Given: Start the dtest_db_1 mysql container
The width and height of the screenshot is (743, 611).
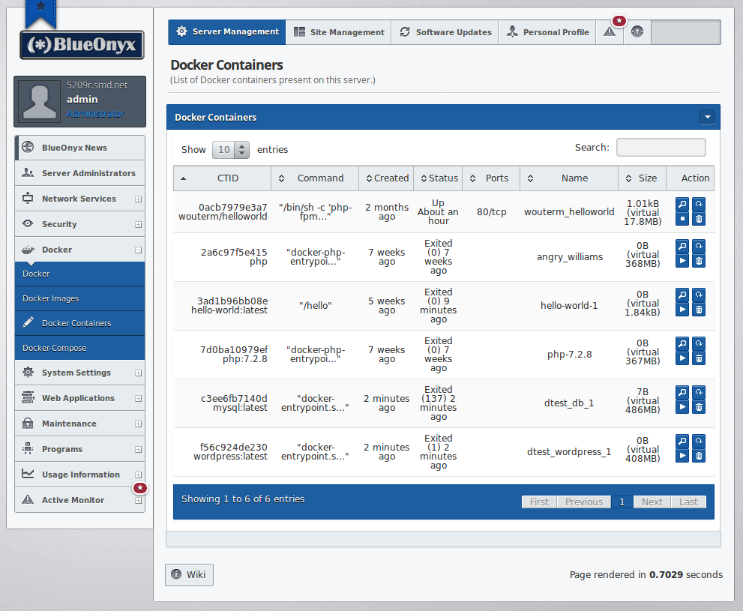Looking at the screenshot, I should tap(682, 407).
